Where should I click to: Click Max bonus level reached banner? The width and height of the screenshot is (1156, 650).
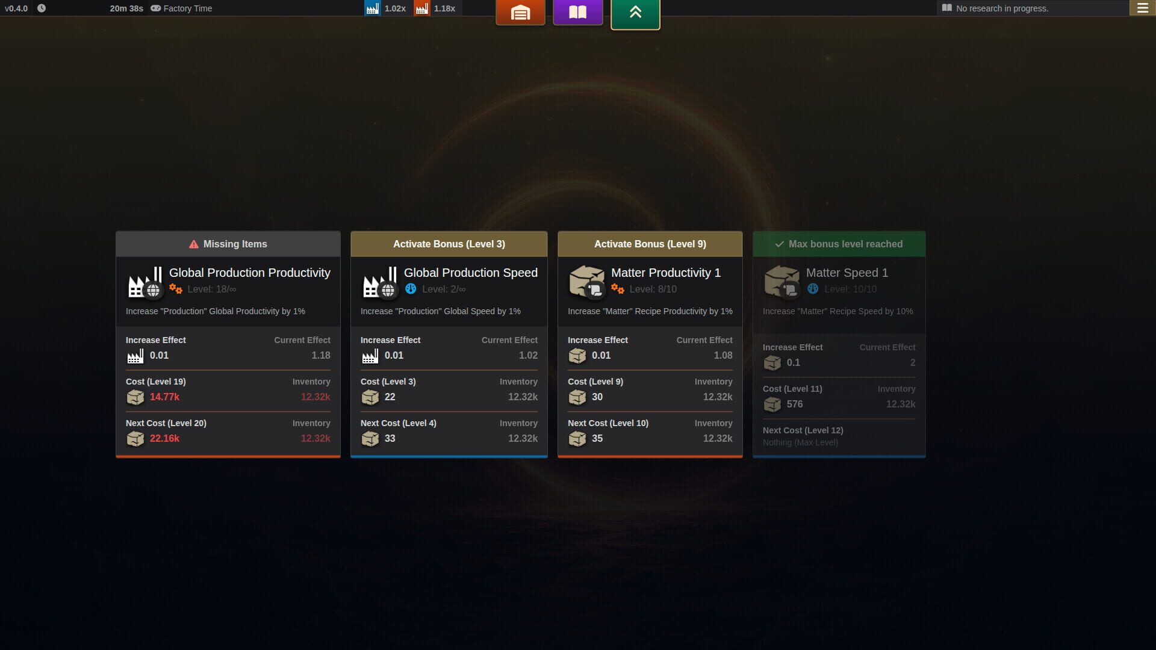click(x=839, y=244)
